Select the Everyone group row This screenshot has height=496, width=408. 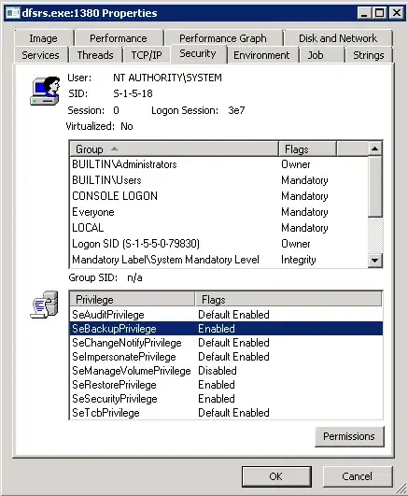click(218, 212)
